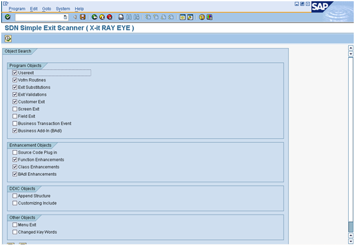Click the red Cancel icon
The image size is (355, 245).
tap(109, 17)
